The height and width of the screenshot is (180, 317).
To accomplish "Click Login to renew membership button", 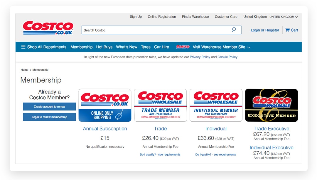I will coord(49,117).
